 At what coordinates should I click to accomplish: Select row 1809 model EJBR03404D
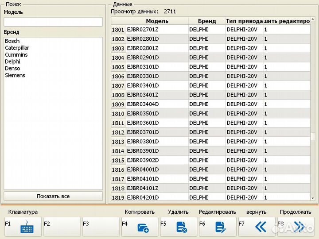pos(143,104)
